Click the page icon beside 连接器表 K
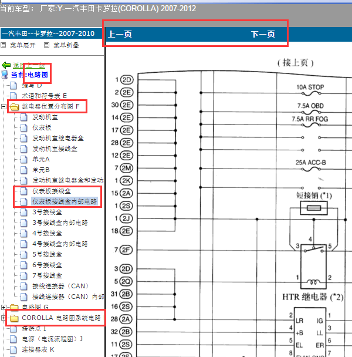 (13, 349)
